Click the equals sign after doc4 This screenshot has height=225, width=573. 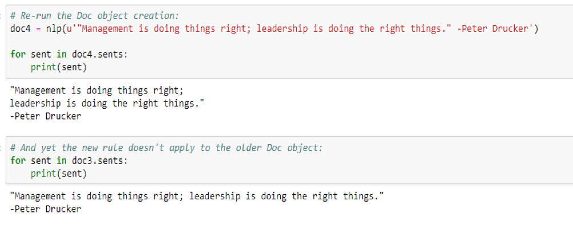click(38, 29)
